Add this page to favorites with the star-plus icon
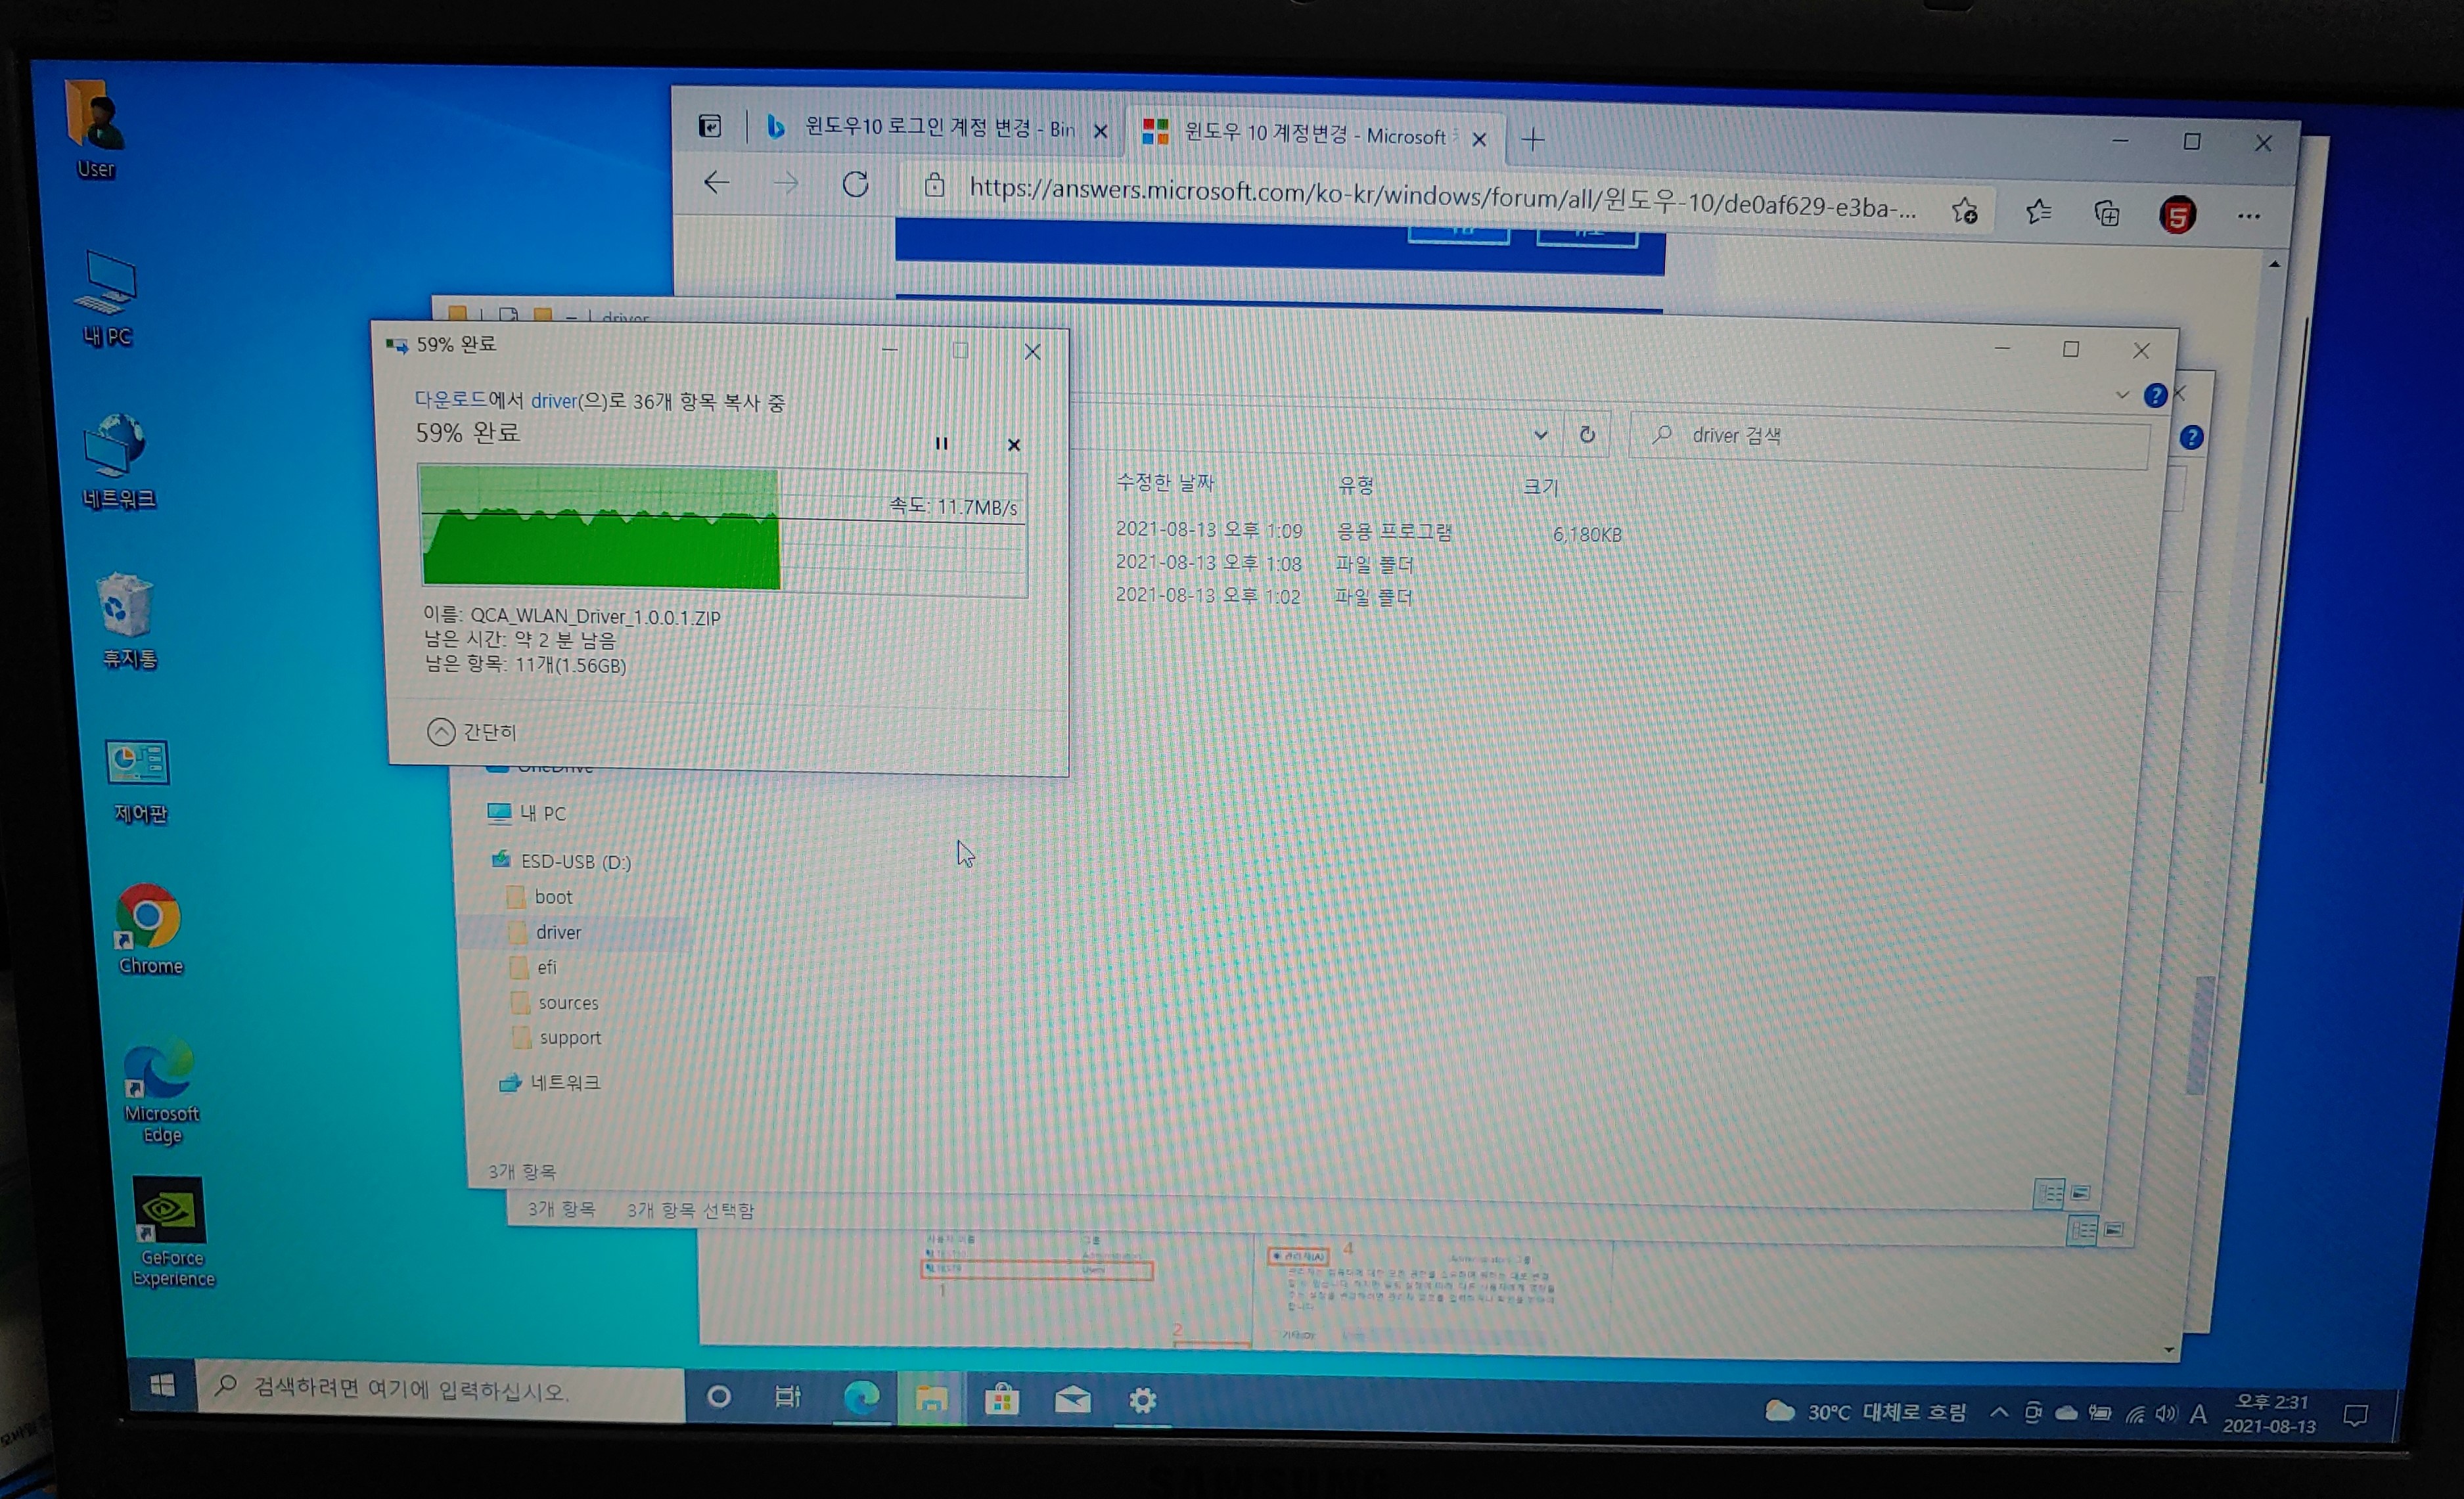 [1964, 210]
